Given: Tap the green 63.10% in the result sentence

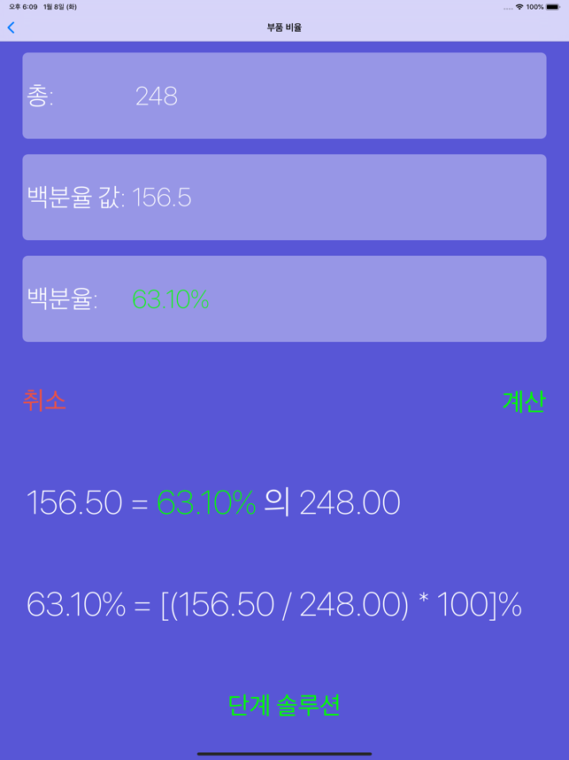Looking at the screenshot, I should 206,503.
